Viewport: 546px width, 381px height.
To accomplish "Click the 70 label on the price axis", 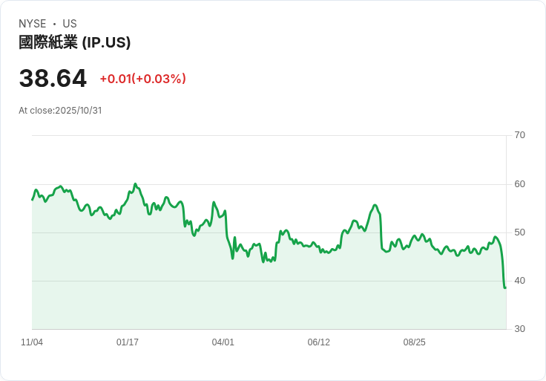I will (x=520, y=135).
